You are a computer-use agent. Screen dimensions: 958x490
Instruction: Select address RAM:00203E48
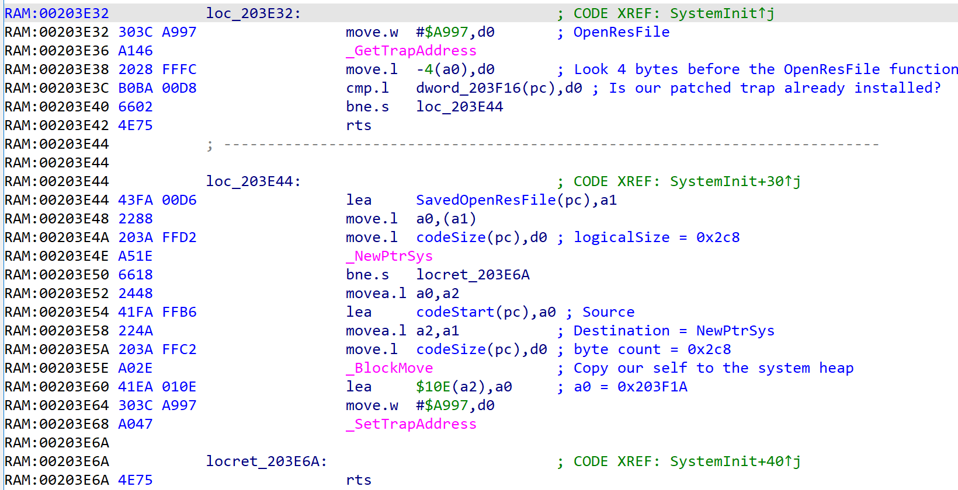pos(57,219)
